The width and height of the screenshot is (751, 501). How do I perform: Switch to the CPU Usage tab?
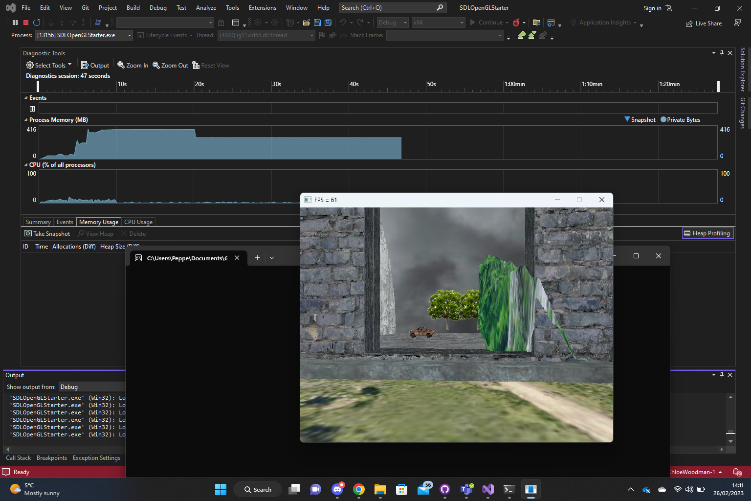pyautogui.click(x=138, y=222)
